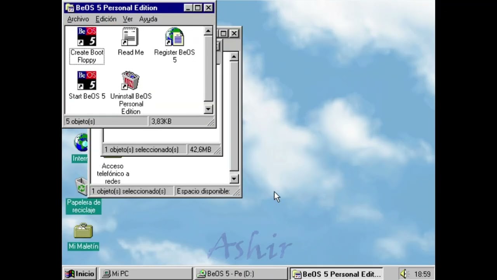Click scroll up arrow in Mi PC window
Viewport: 497px width, 280px height.
coord(234,57)
